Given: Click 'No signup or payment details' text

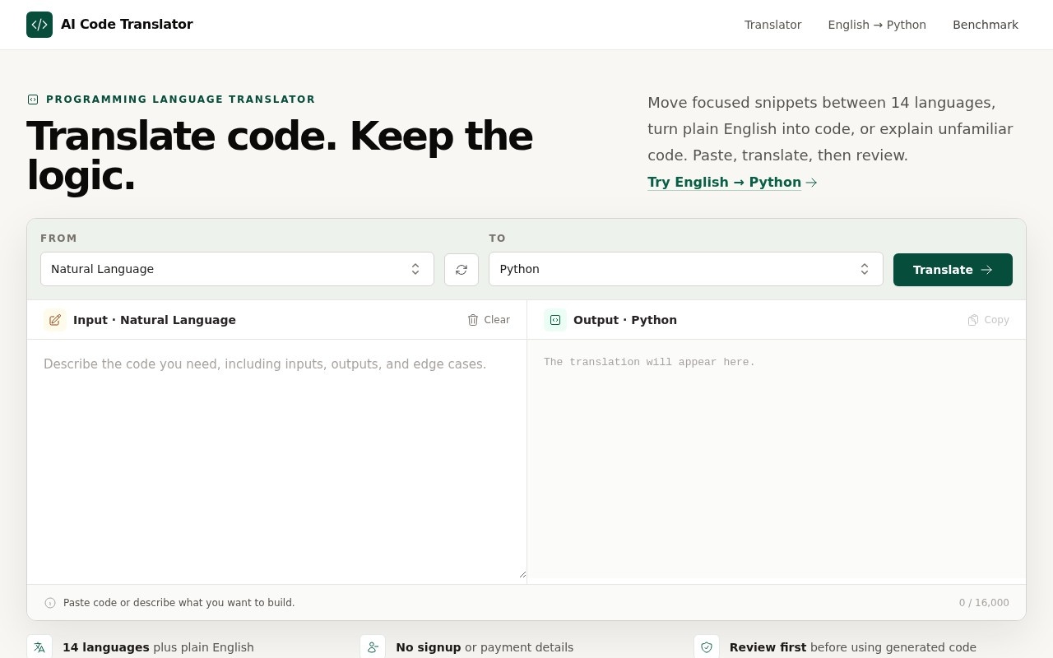Looking at the screenshot, I should click(x=485, y=647).
